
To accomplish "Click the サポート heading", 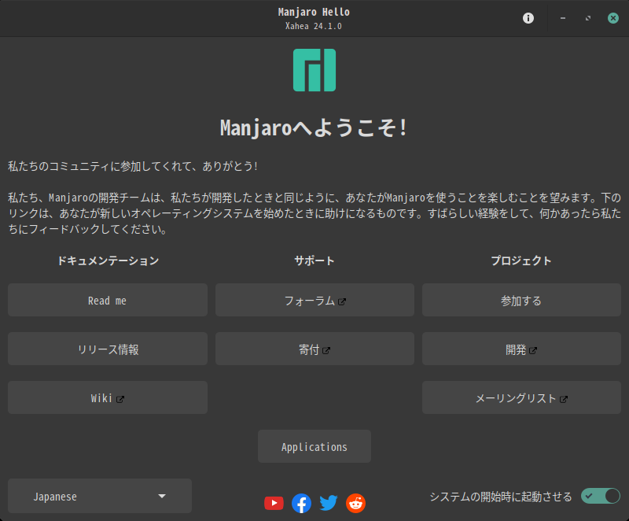I will pyautogui.click(x=314, y=261).
